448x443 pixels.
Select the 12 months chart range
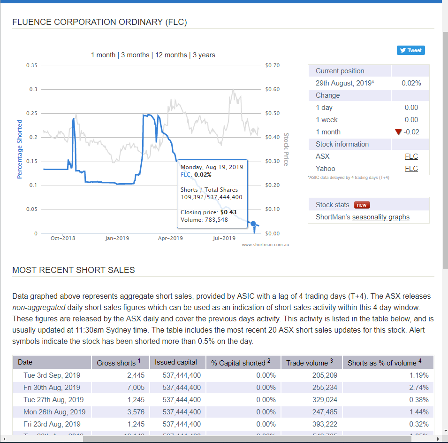coord(171,55)
